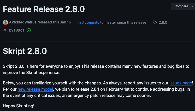The width and height of the screenshot is (195, 111).
Task: Click the Feature Release 2.8.0 title
Action: tap(44, 9)
